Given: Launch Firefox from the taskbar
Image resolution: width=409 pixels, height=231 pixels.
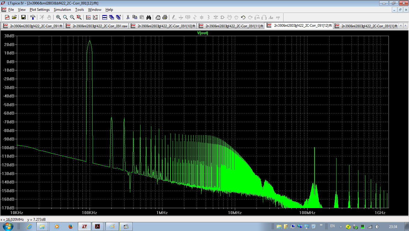Looking at the screenshot, I should [70, 226].
